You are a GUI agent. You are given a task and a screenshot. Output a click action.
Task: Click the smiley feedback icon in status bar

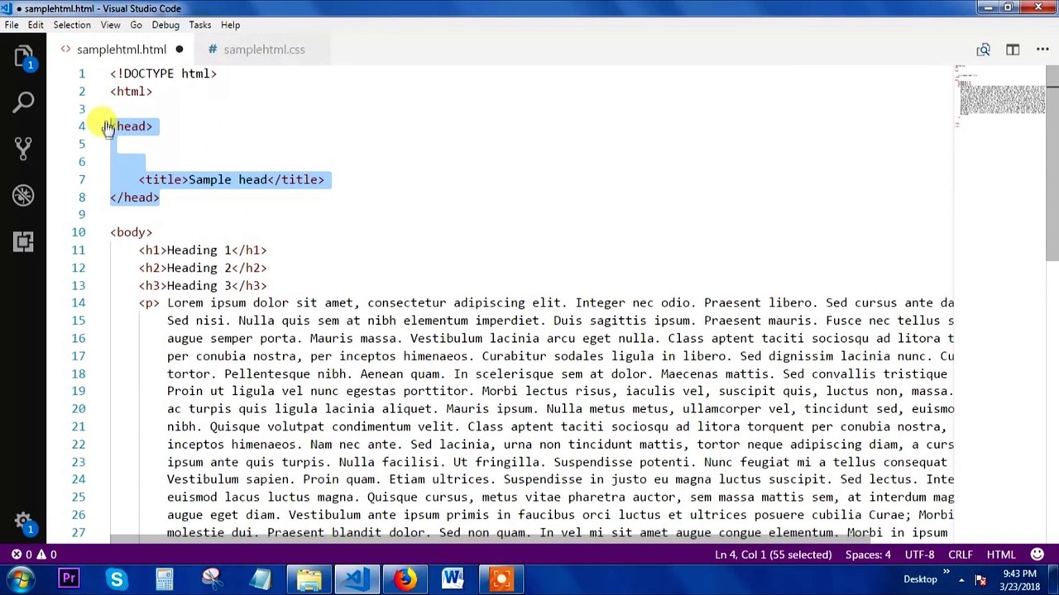click(1037, 555)
